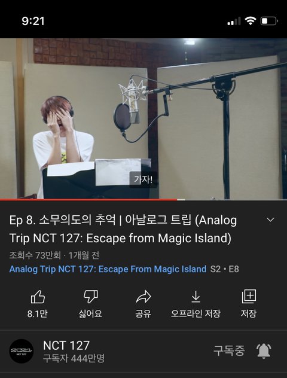Image resolution: width=287 pixels, height=378 pixels.
Task: Tap the video title Ep 8 text
Action: click(123, 229)
